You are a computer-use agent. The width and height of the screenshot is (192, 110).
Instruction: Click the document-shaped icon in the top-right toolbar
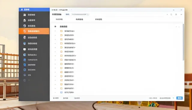tap(171, 14)
